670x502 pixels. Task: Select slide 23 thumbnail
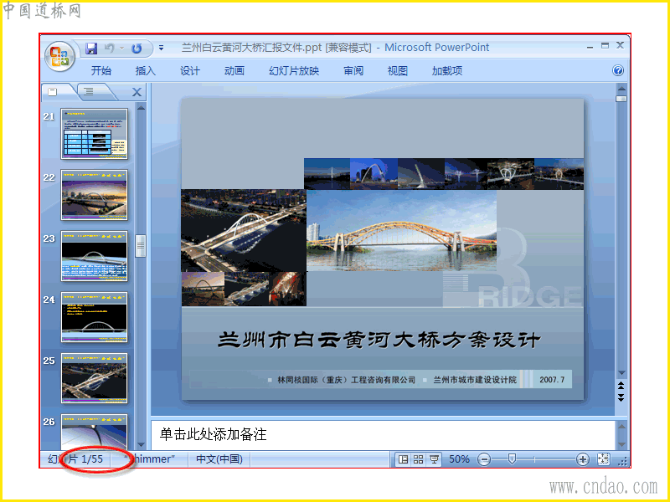pos(95,256)
